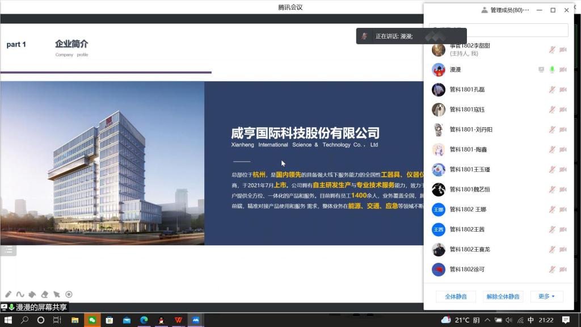Viewport: 581px width, 327px height.
Task: Select the pencil annotation tool
Action: [x=8, y=294]
